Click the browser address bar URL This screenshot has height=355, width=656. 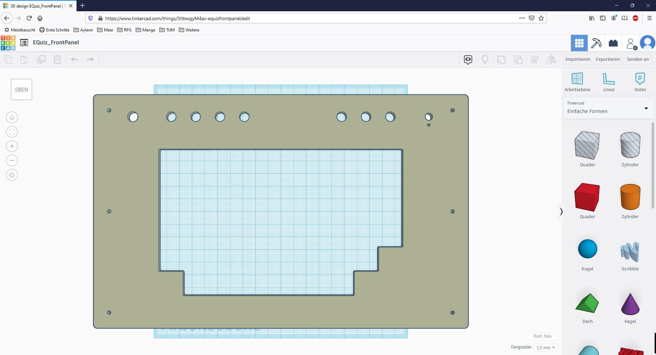coord(178,18)
